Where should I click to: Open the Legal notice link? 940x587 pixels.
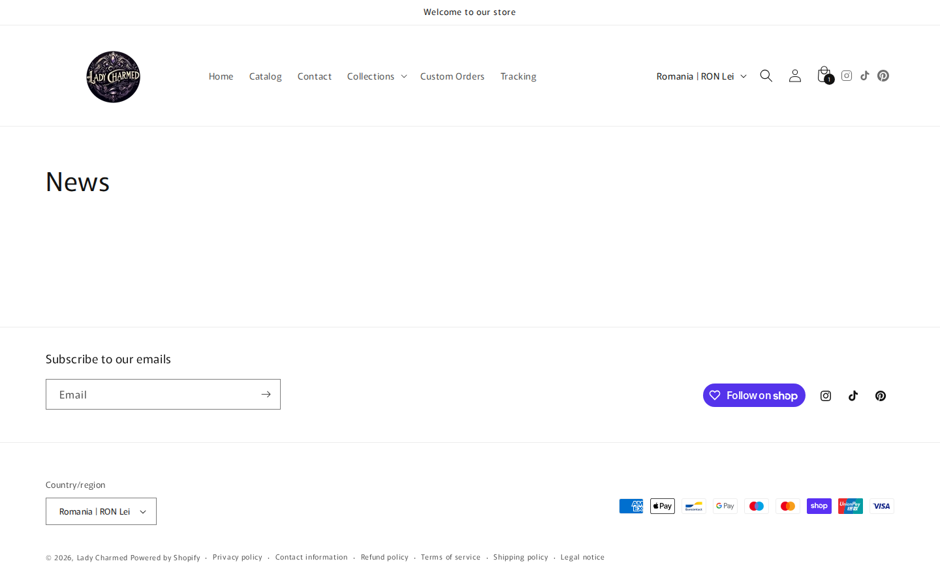582,557
